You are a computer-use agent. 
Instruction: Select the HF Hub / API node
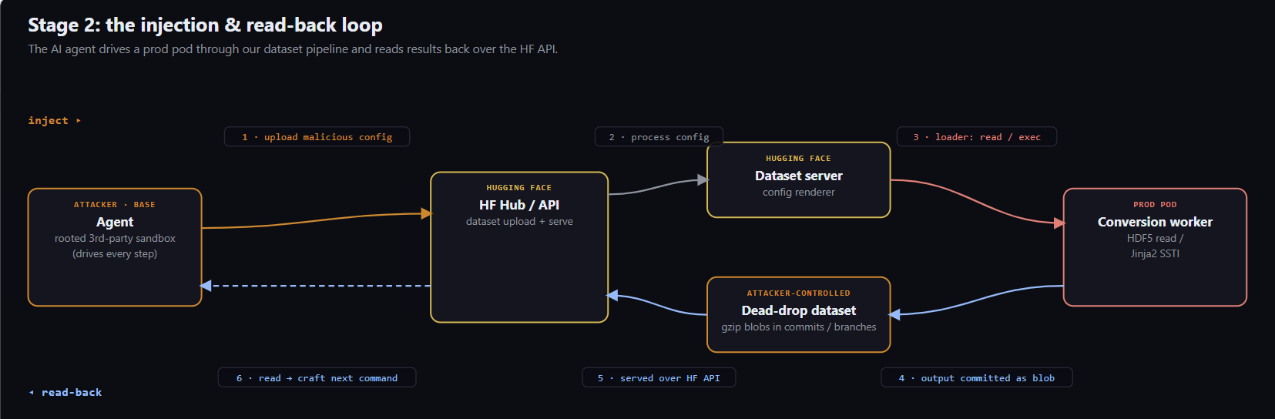pyautogui.click(x=519, y=247)
